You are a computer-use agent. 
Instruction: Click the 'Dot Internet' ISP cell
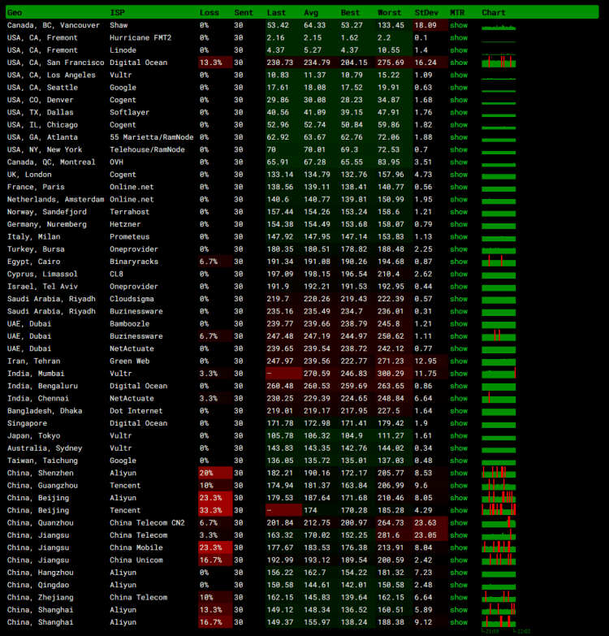[136, 411]
